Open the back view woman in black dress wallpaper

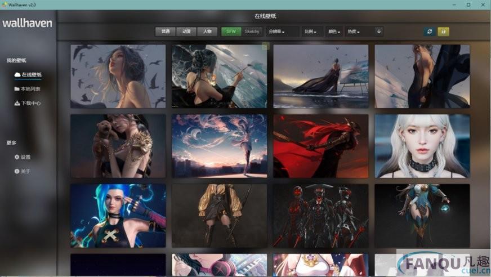coord(422,77)
